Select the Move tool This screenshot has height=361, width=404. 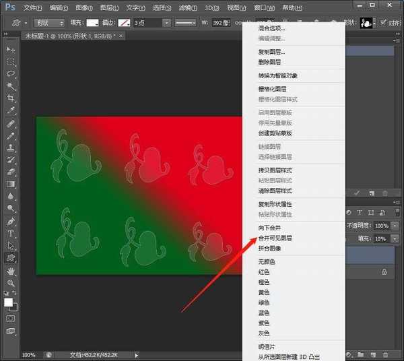click(x=11, y=50)
